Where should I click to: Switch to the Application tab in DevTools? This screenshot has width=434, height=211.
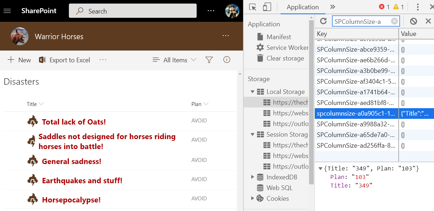point(303,7)
